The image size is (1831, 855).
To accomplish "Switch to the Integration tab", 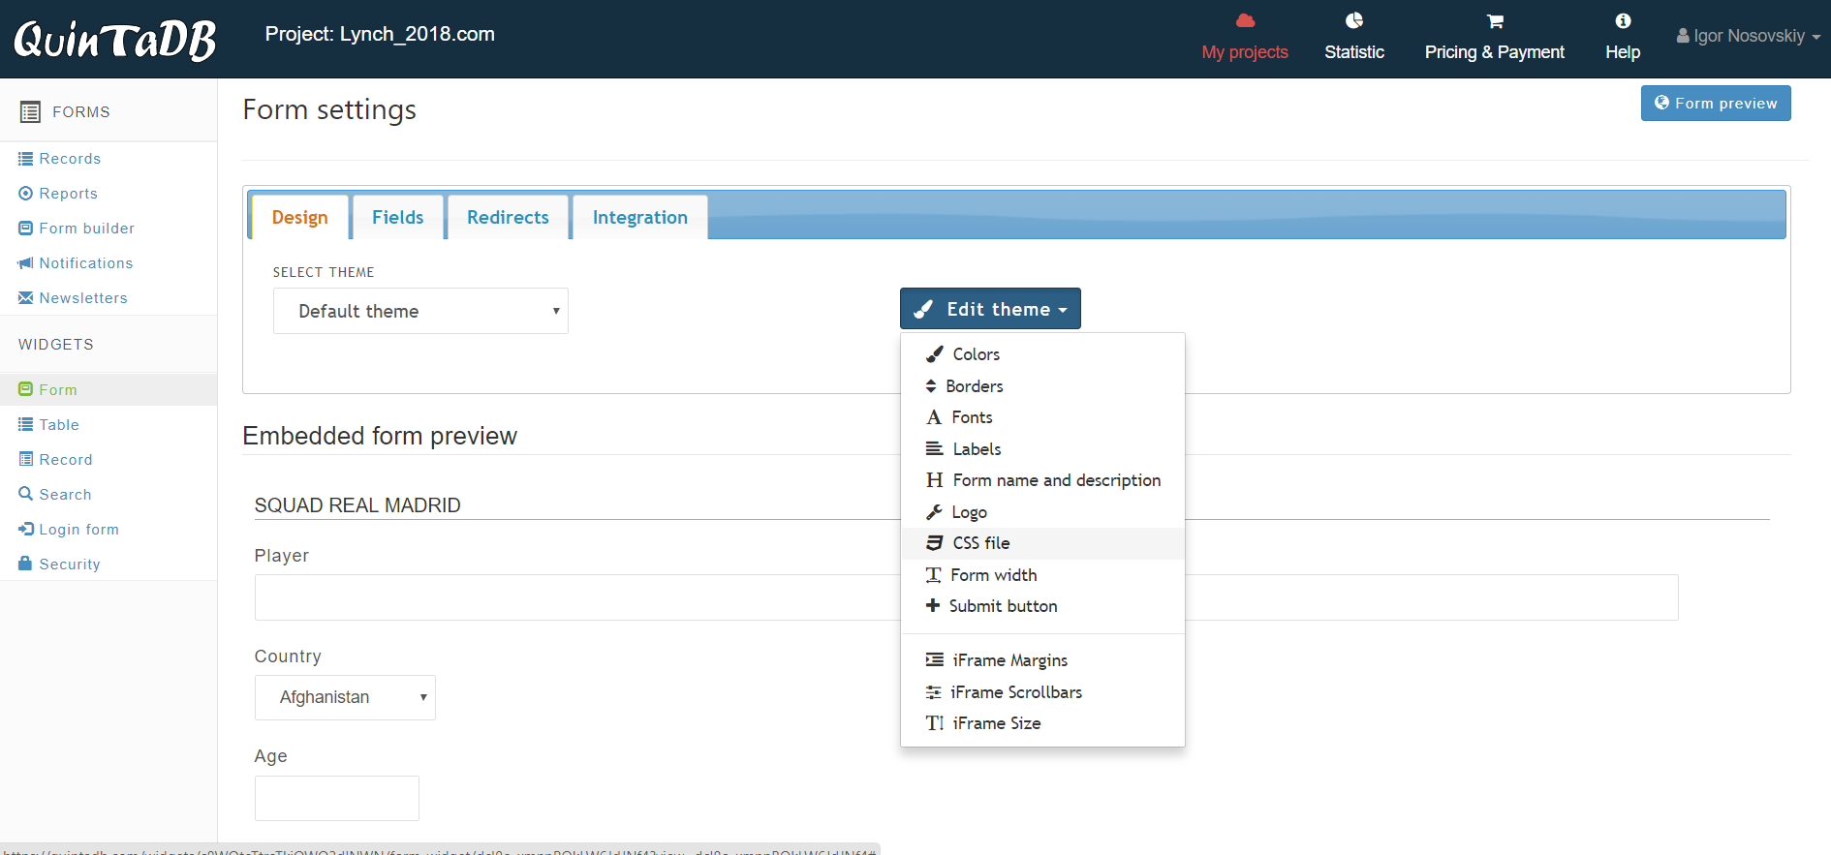I will click(x=639, y=217).
